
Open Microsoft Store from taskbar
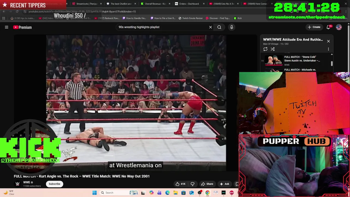[183, 193]
